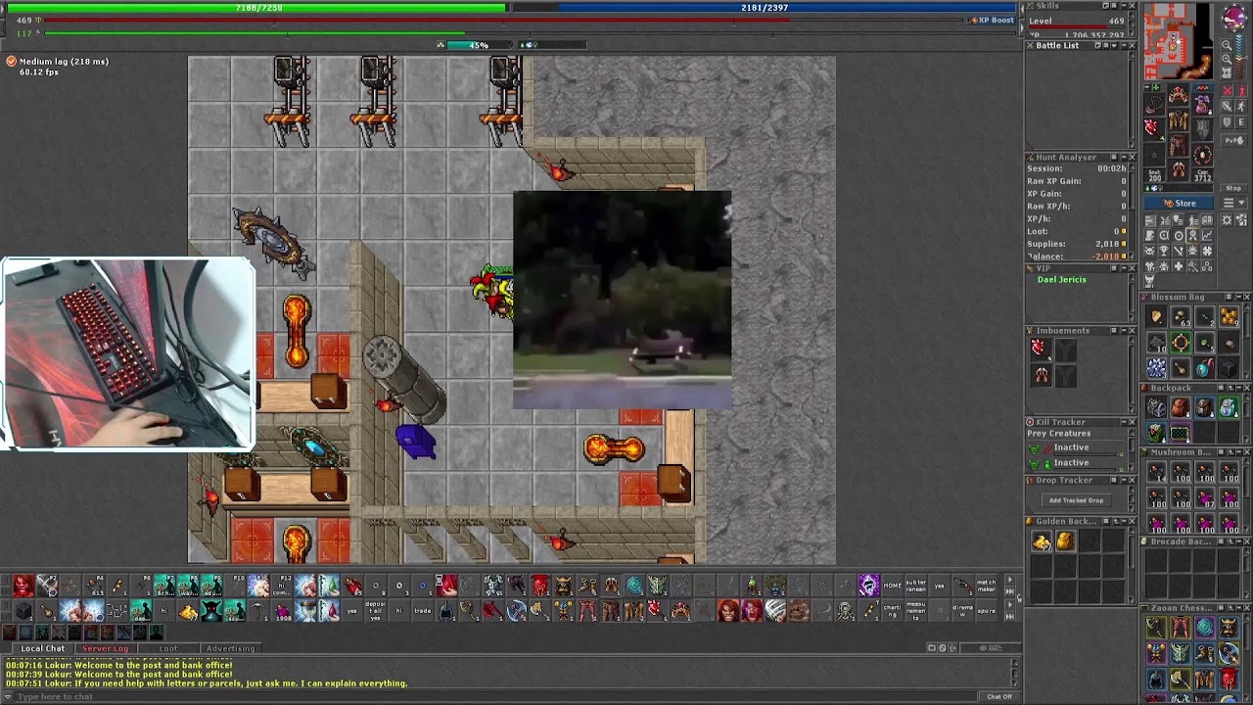Collapse the Drop Tracker panel

tap(1124, 480)
